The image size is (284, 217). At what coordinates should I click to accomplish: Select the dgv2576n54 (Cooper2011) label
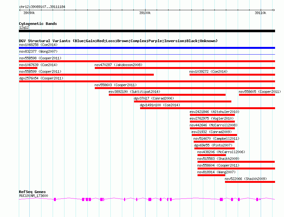coord(41,78)
